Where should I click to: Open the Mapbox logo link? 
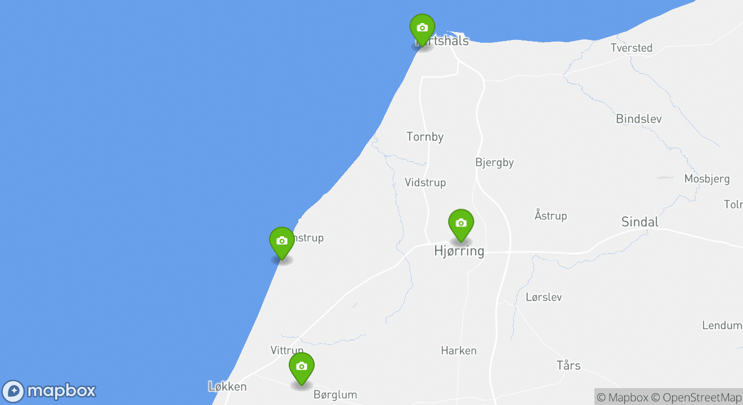tap(50, 391)
